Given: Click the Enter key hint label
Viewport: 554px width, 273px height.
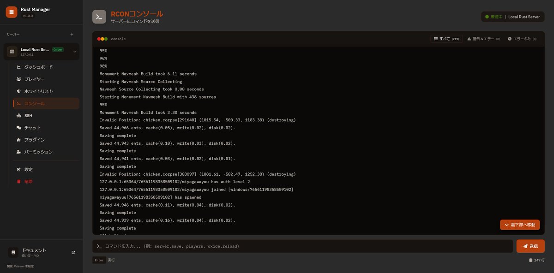Looking at the screenshot, I should (x=99, y=260).
